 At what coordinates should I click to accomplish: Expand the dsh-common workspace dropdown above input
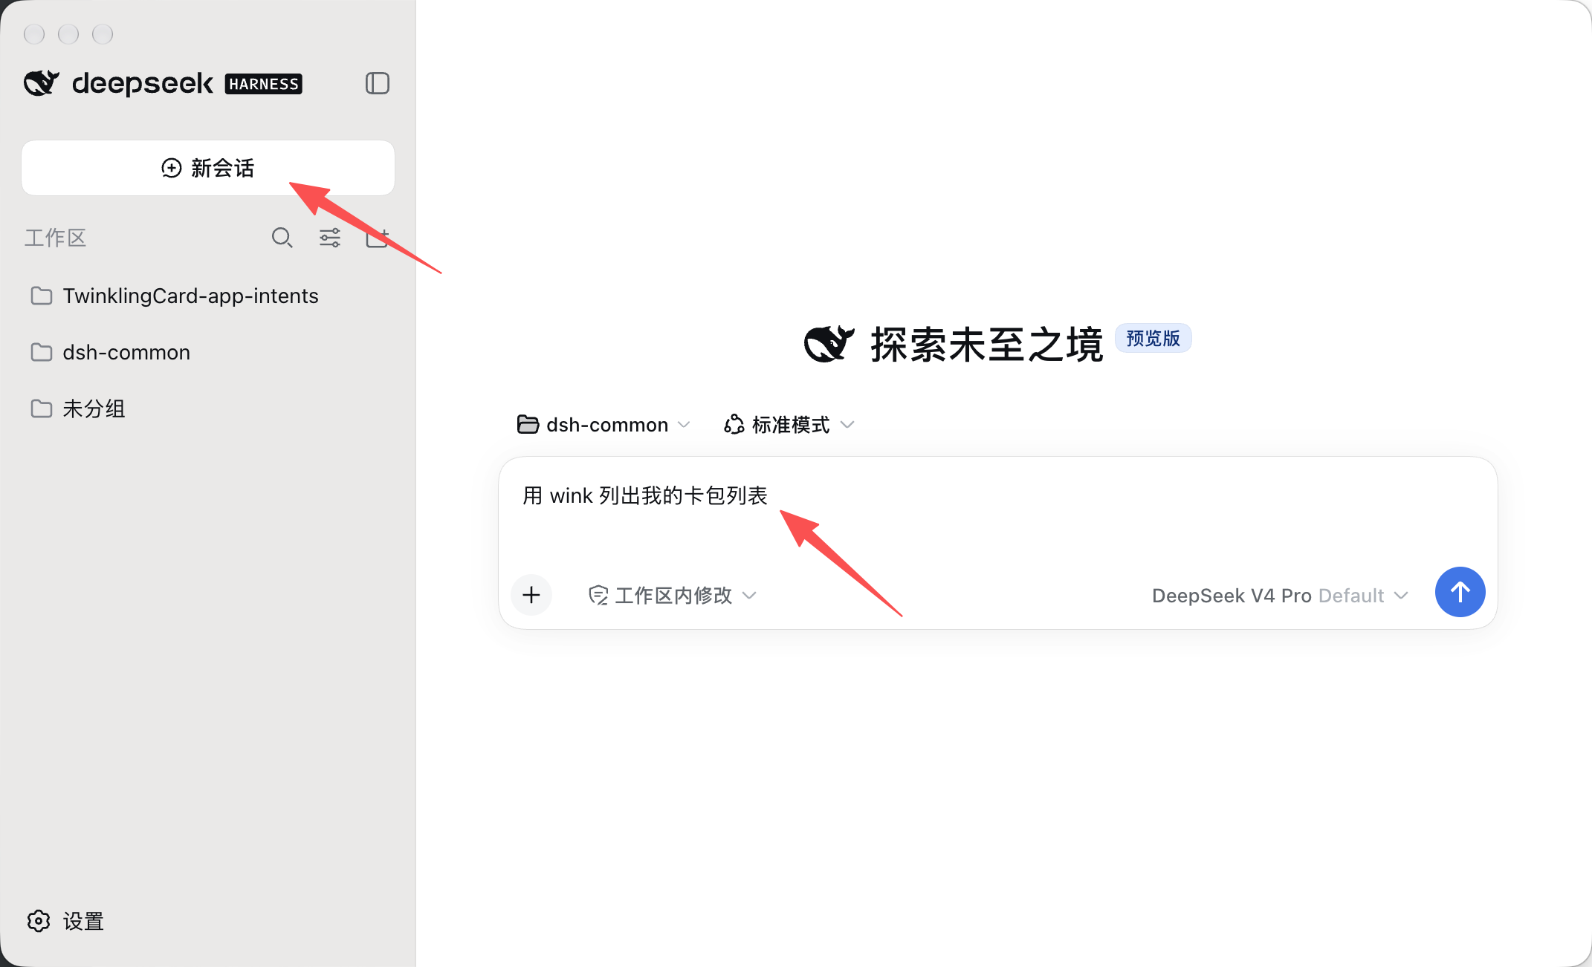(x=604, y=425)
